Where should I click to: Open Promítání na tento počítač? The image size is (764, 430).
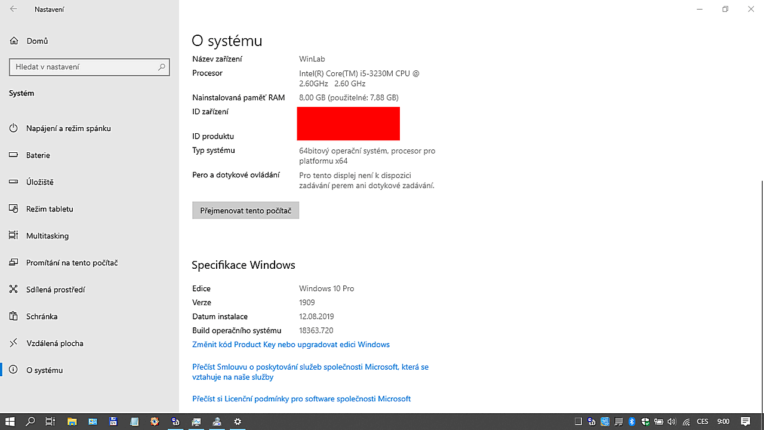(x=72, y=263)
